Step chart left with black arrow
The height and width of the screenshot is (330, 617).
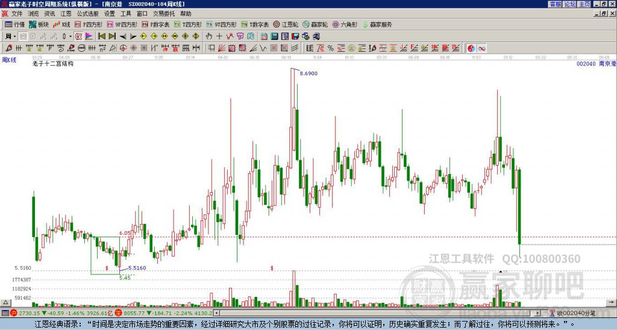pos(123,37)
